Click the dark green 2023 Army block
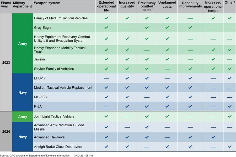The width and height of the screenshot is (236, 157). pyautogui.click(x=23, y=44)
